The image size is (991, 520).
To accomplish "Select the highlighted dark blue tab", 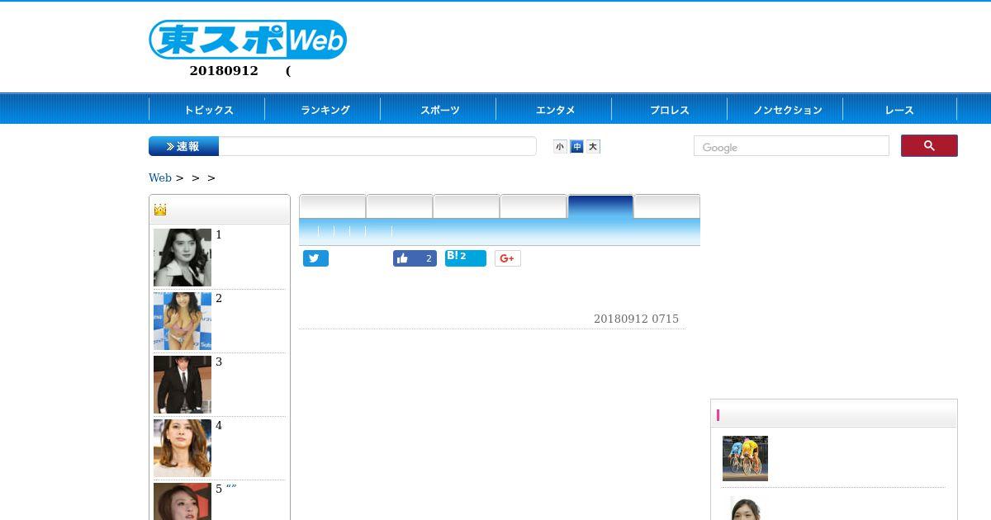I will 600,206.
